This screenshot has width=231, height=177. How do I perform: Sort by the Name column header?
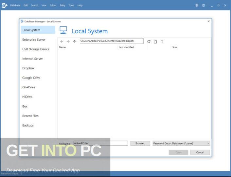tap(62, 47)
